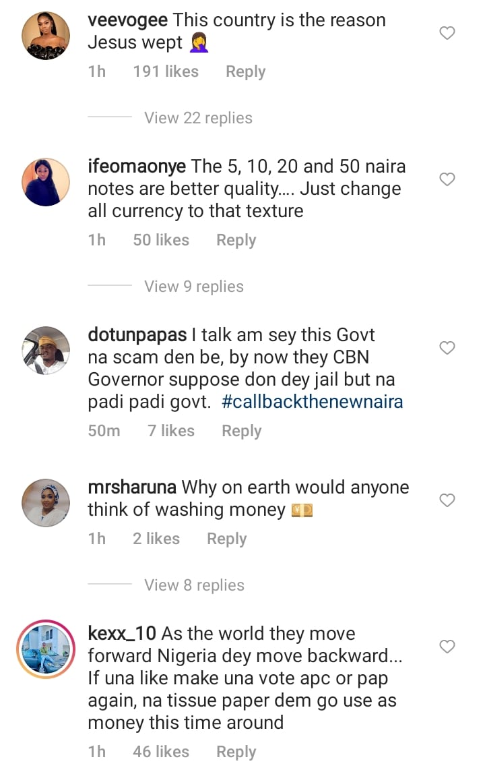485x772 pixels.
Task: Like kexx_10's comment with heart icon
Action: coord(447,647)
